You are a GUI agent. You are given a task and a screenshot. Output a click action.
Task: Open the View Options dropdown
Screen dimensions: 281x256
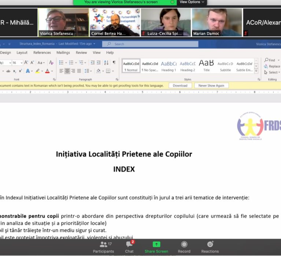[x=192, y=2]
